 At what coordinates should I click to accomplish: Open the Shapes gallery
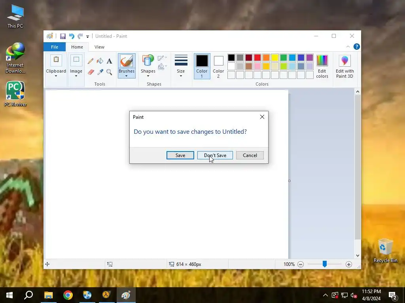point(148,66)
